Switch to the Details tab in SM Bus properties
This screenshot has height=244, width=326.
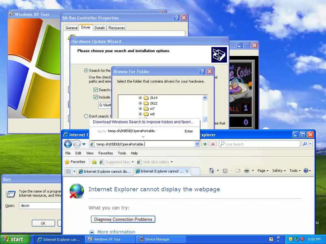[100, 28]
